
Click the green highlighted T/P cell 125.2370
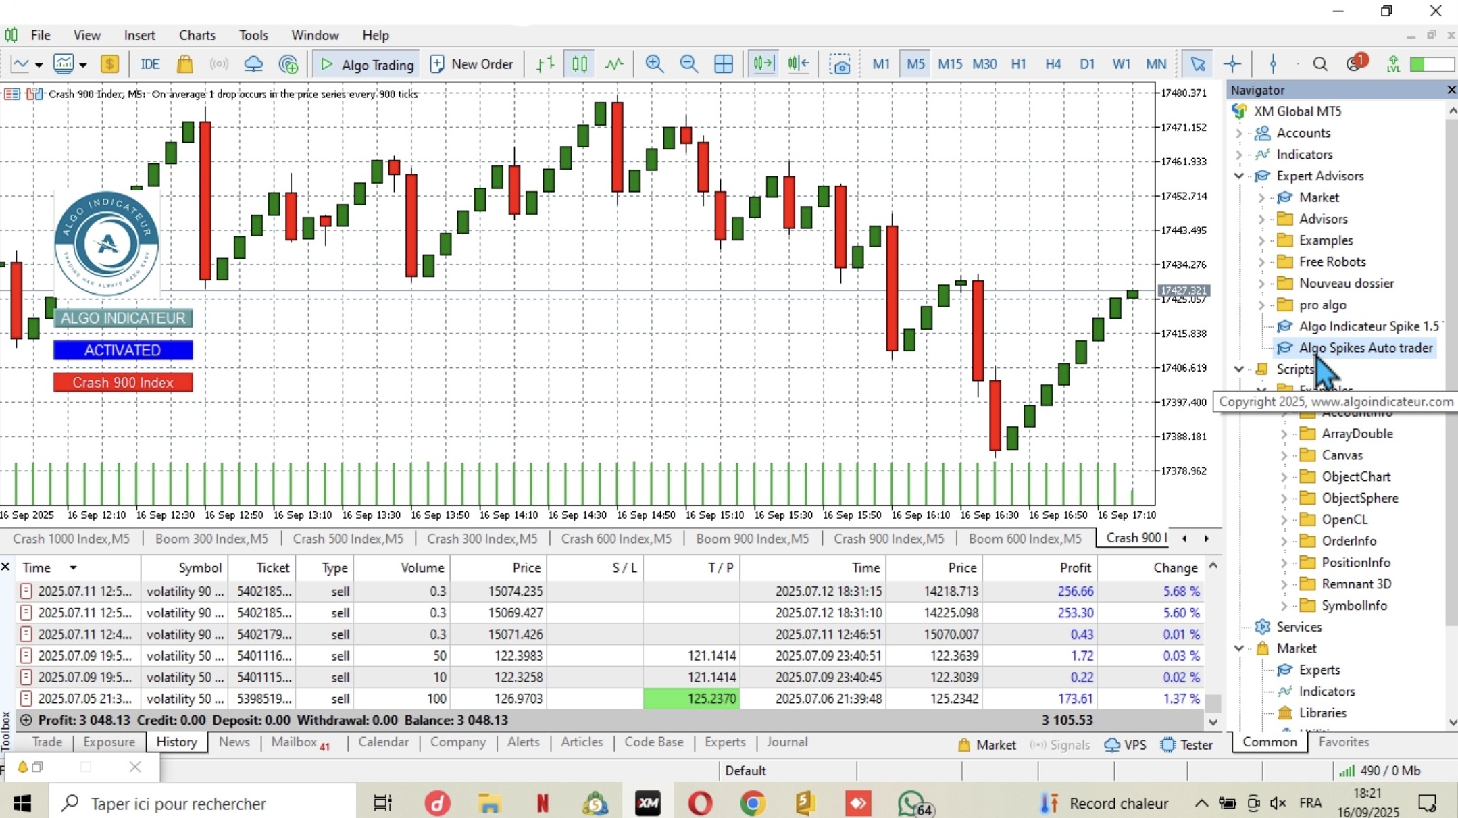[691, 698]
